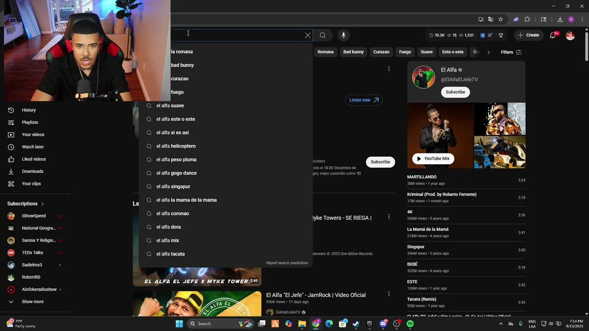Image resolution: width=589 pixels, height=331 pixels.
Task: Open the Chrome profile R avatar
Action: (571, 19)
